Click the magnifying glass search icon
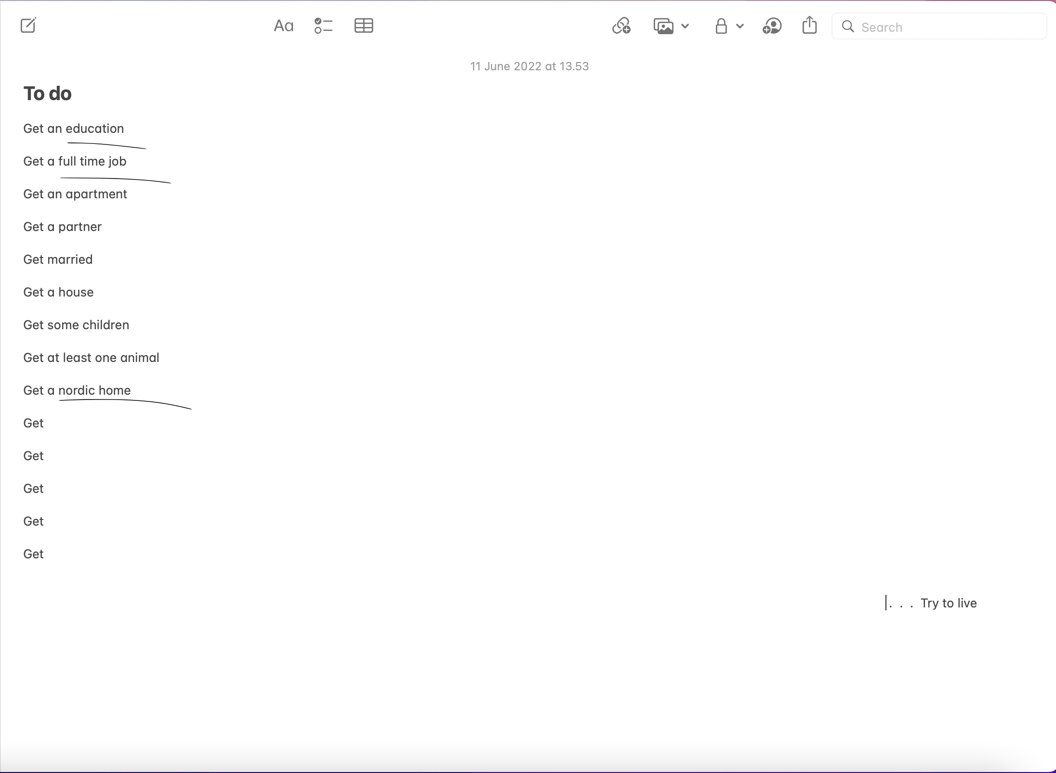This screenshot has width=1056, height=773. click(848, 26)
